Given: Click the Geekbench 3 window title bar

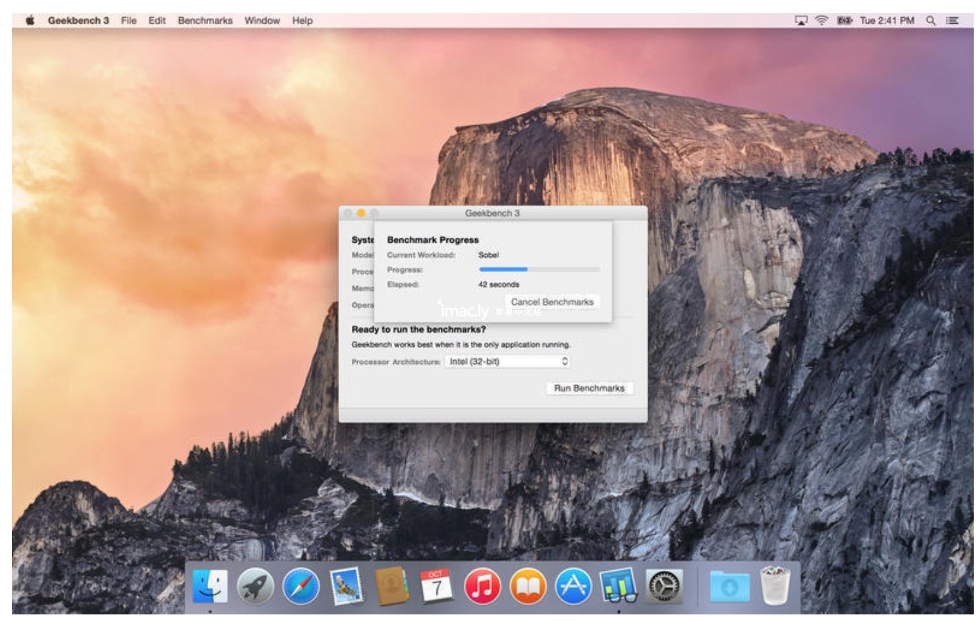Looking at the screenshot, I should coord(493,213).
